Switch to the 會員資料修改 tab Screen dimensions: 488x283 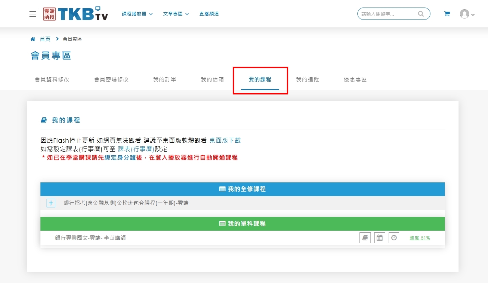(x=52, y=79)
